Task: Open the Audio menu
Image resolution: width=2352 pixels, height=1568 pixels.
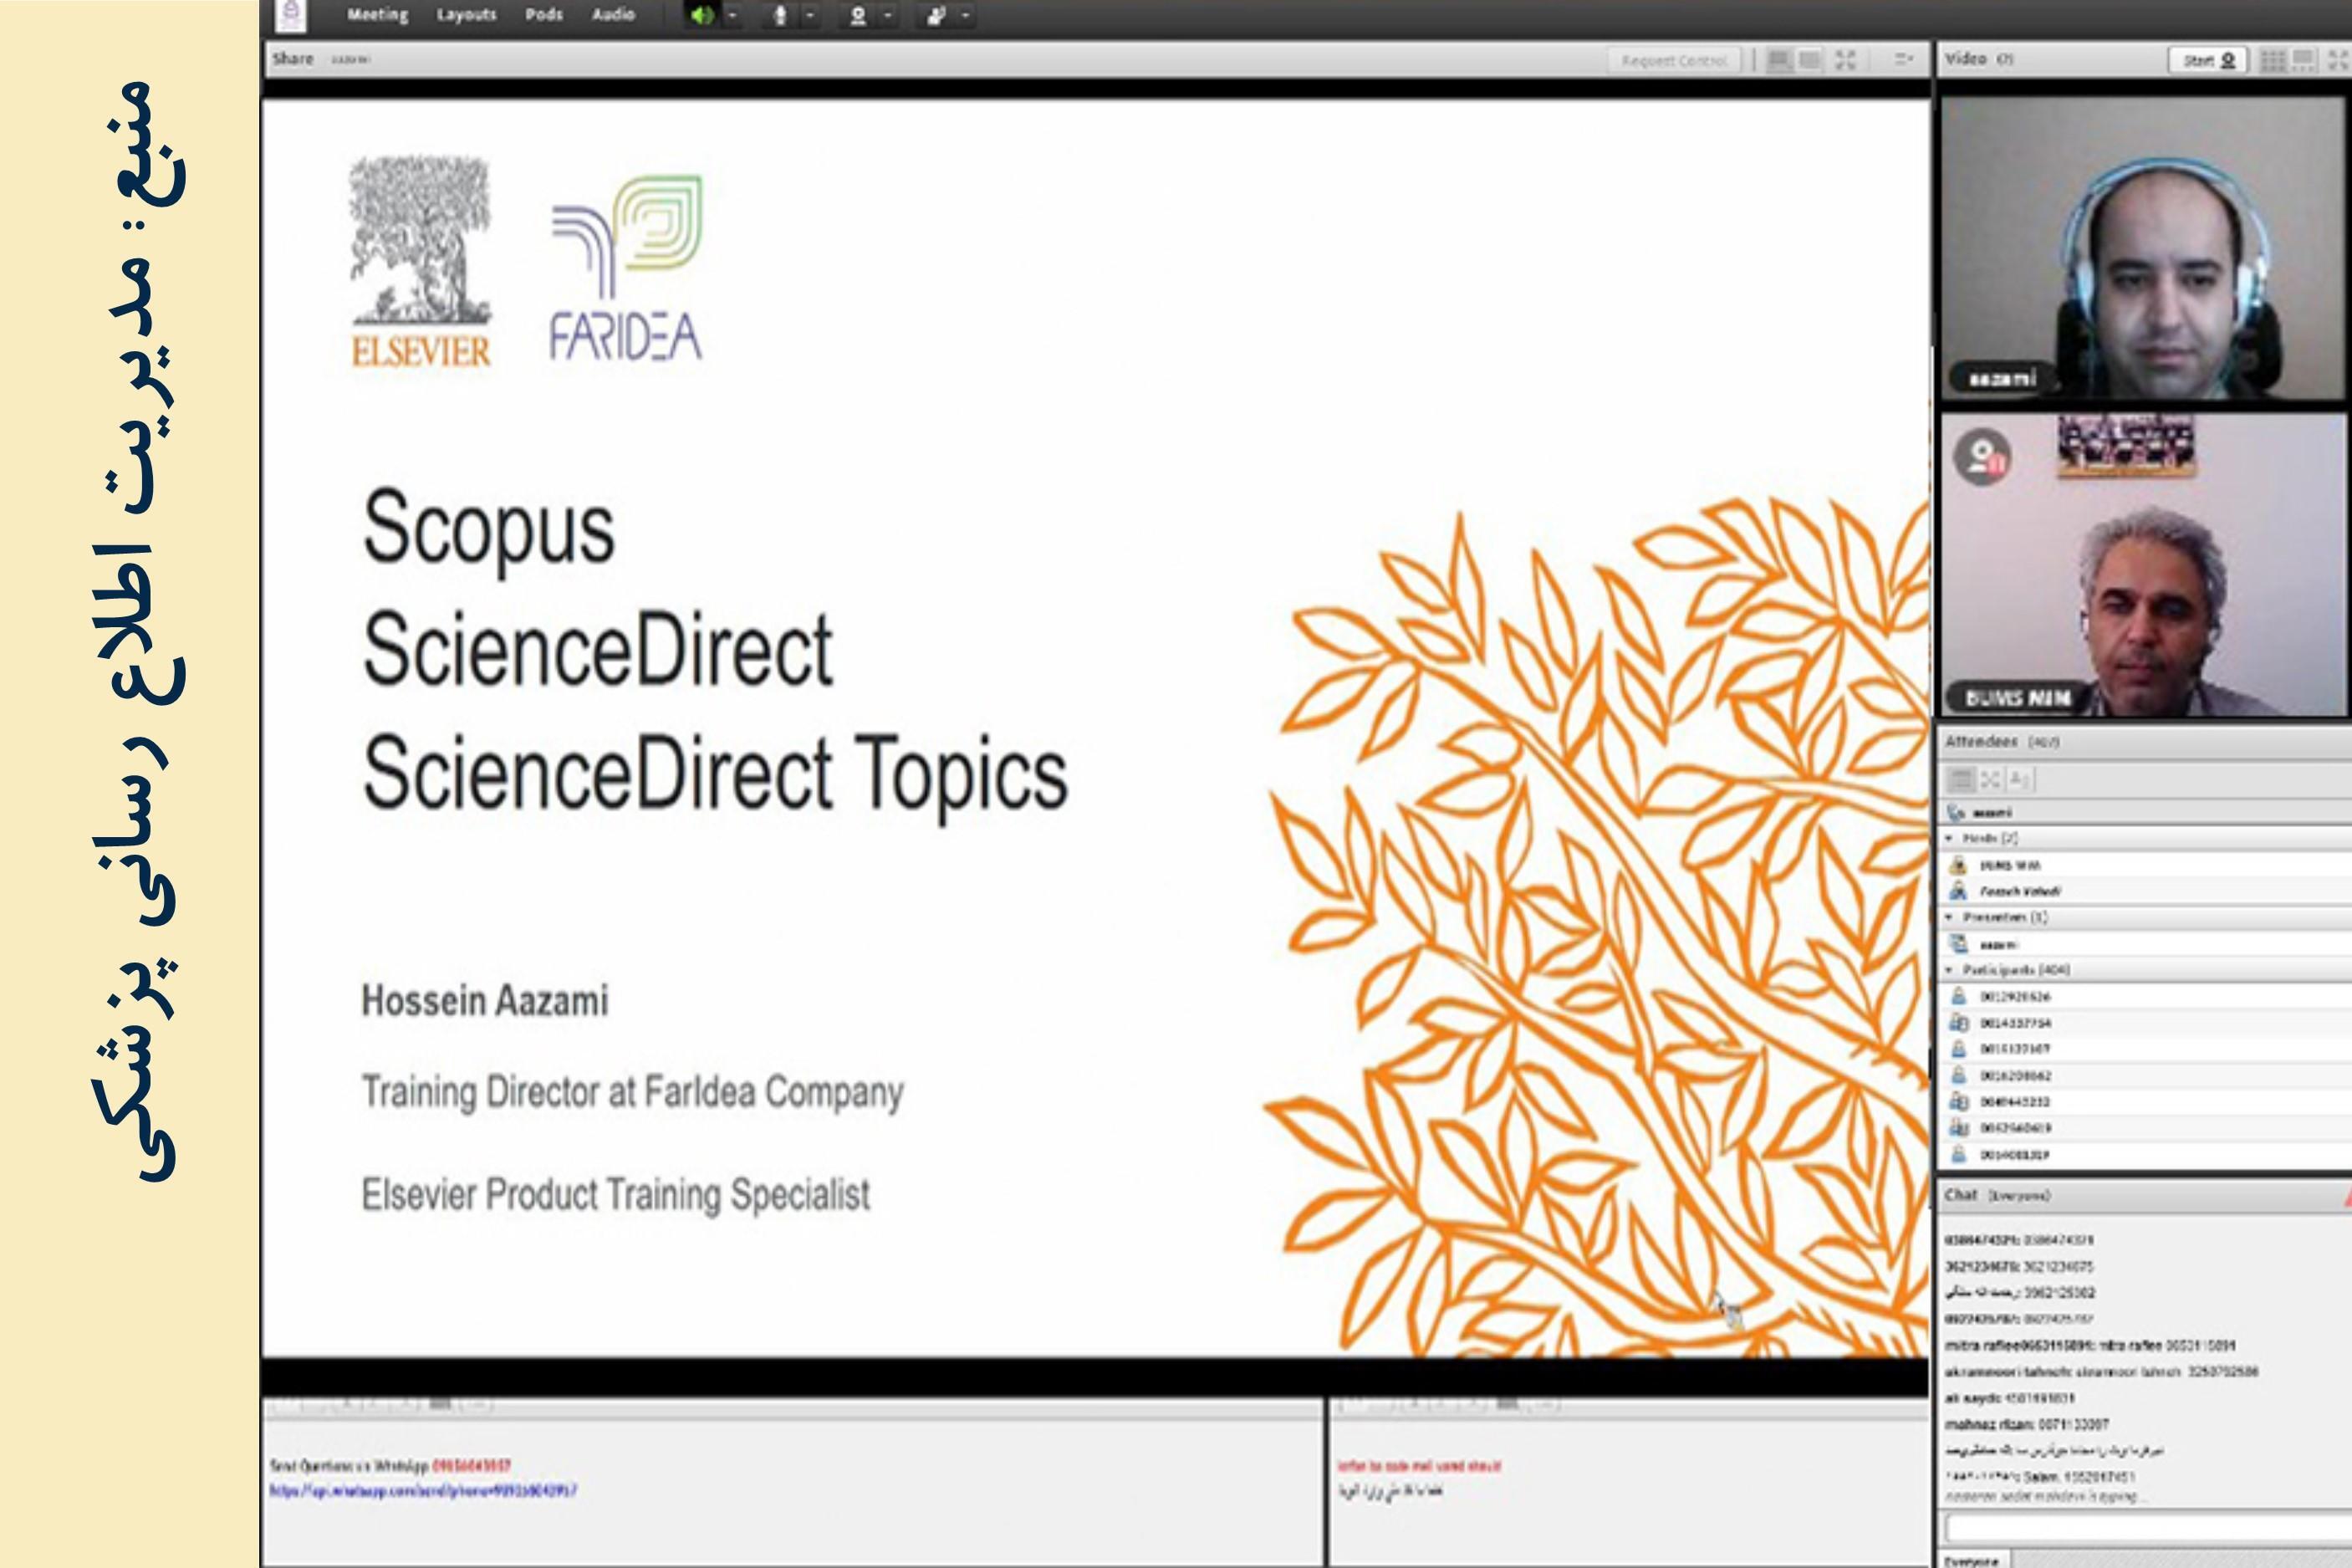Action: 613,15
